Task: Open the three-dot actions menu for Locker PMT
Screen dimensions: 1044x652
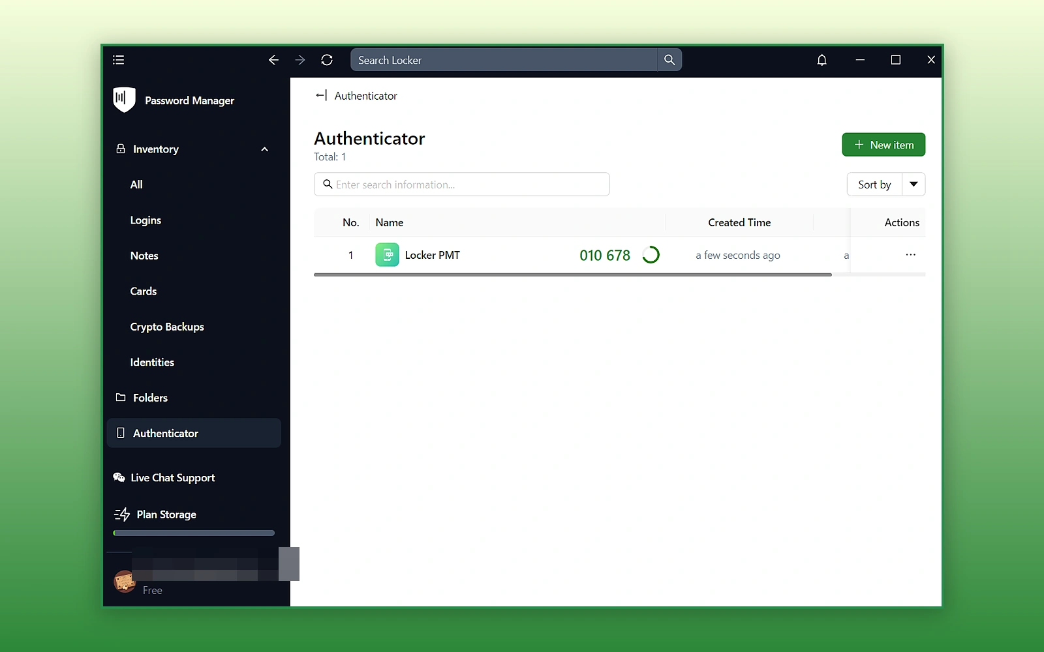Action: [910, 255]
